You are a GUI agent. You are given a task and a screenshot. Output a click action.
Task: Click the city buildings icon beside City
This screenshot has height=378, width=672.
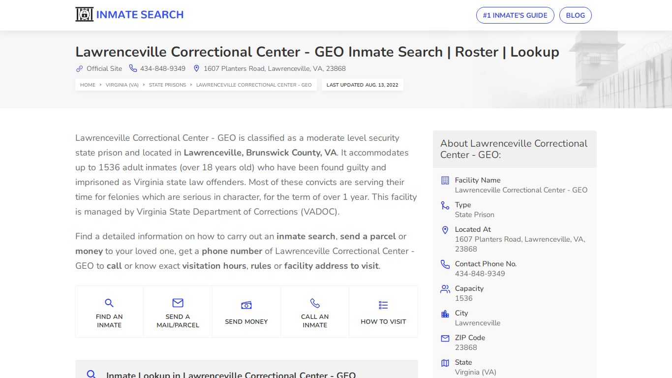point(445,314)
